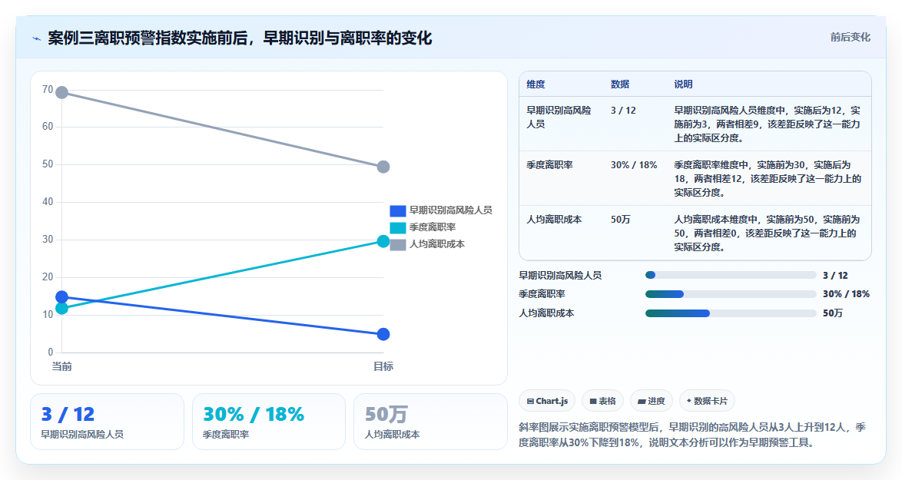
Task: Click the 30% / 18% table data cell
Action: tap(634, 165)
